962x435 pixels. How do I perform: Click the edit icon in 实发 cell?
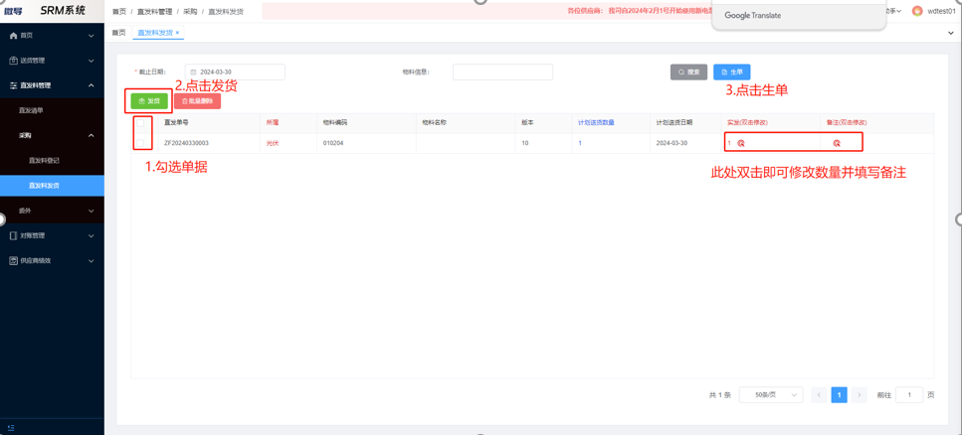pyautogui.click(x=741, y=143)
